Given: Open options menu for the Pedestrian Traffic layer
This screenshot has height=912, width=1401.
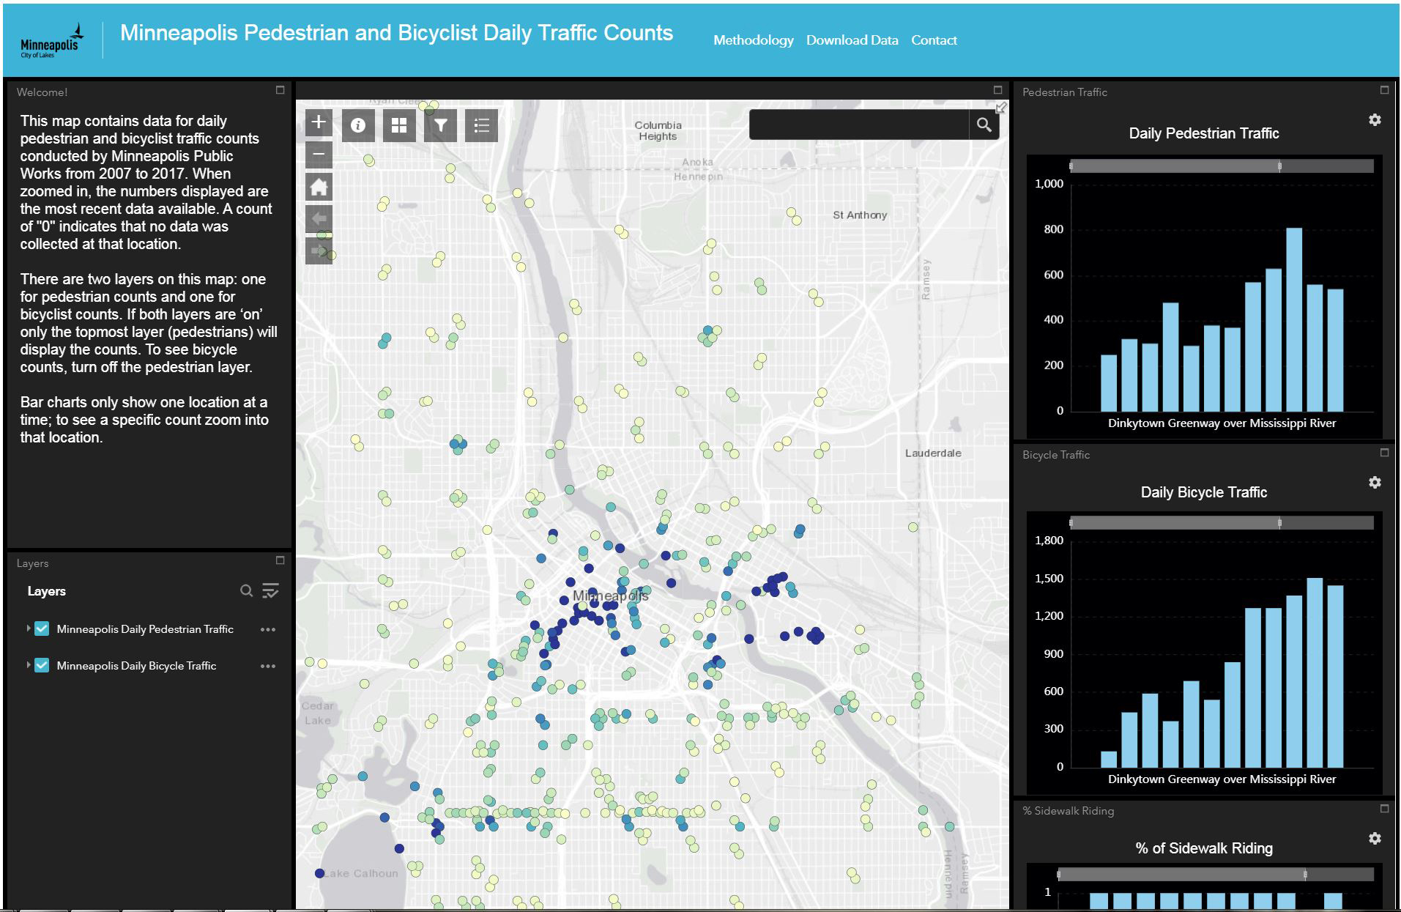Looking at the screenshot, I should [267, 629].
